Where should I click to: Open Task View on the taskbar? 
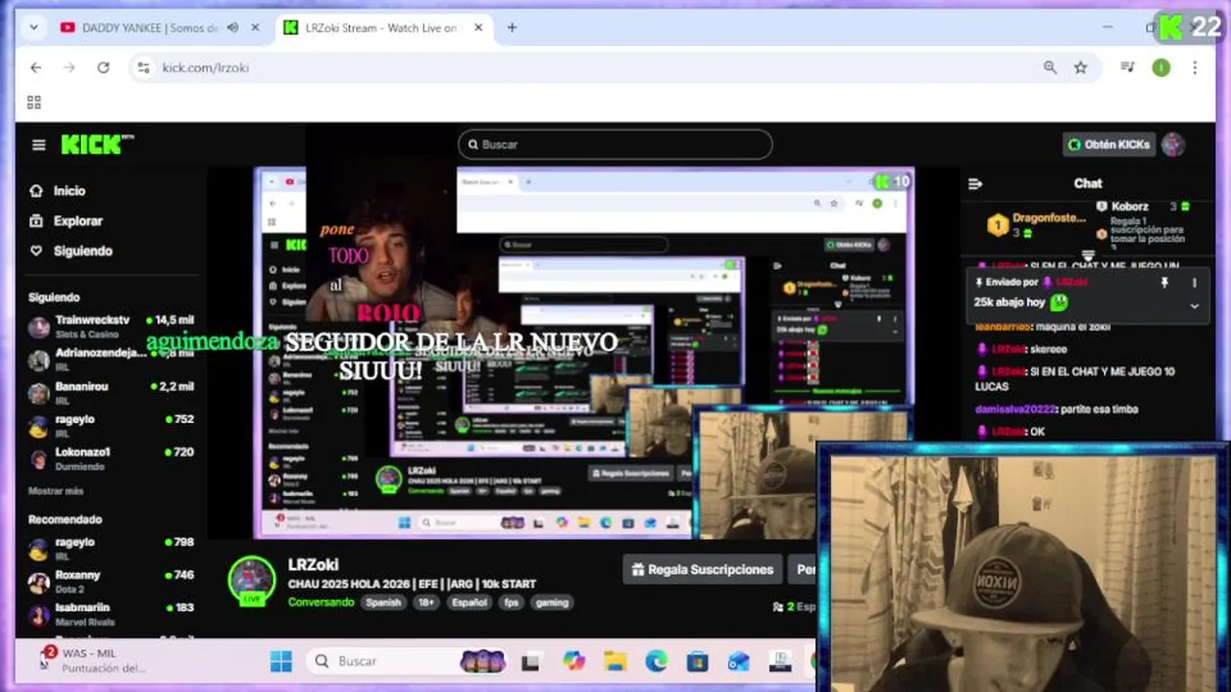[x=530, y=662]
